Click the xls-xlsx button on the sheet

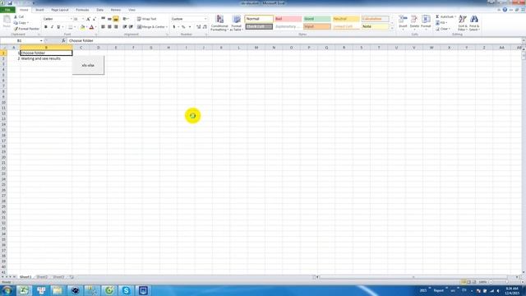click(x=88, y=65)
